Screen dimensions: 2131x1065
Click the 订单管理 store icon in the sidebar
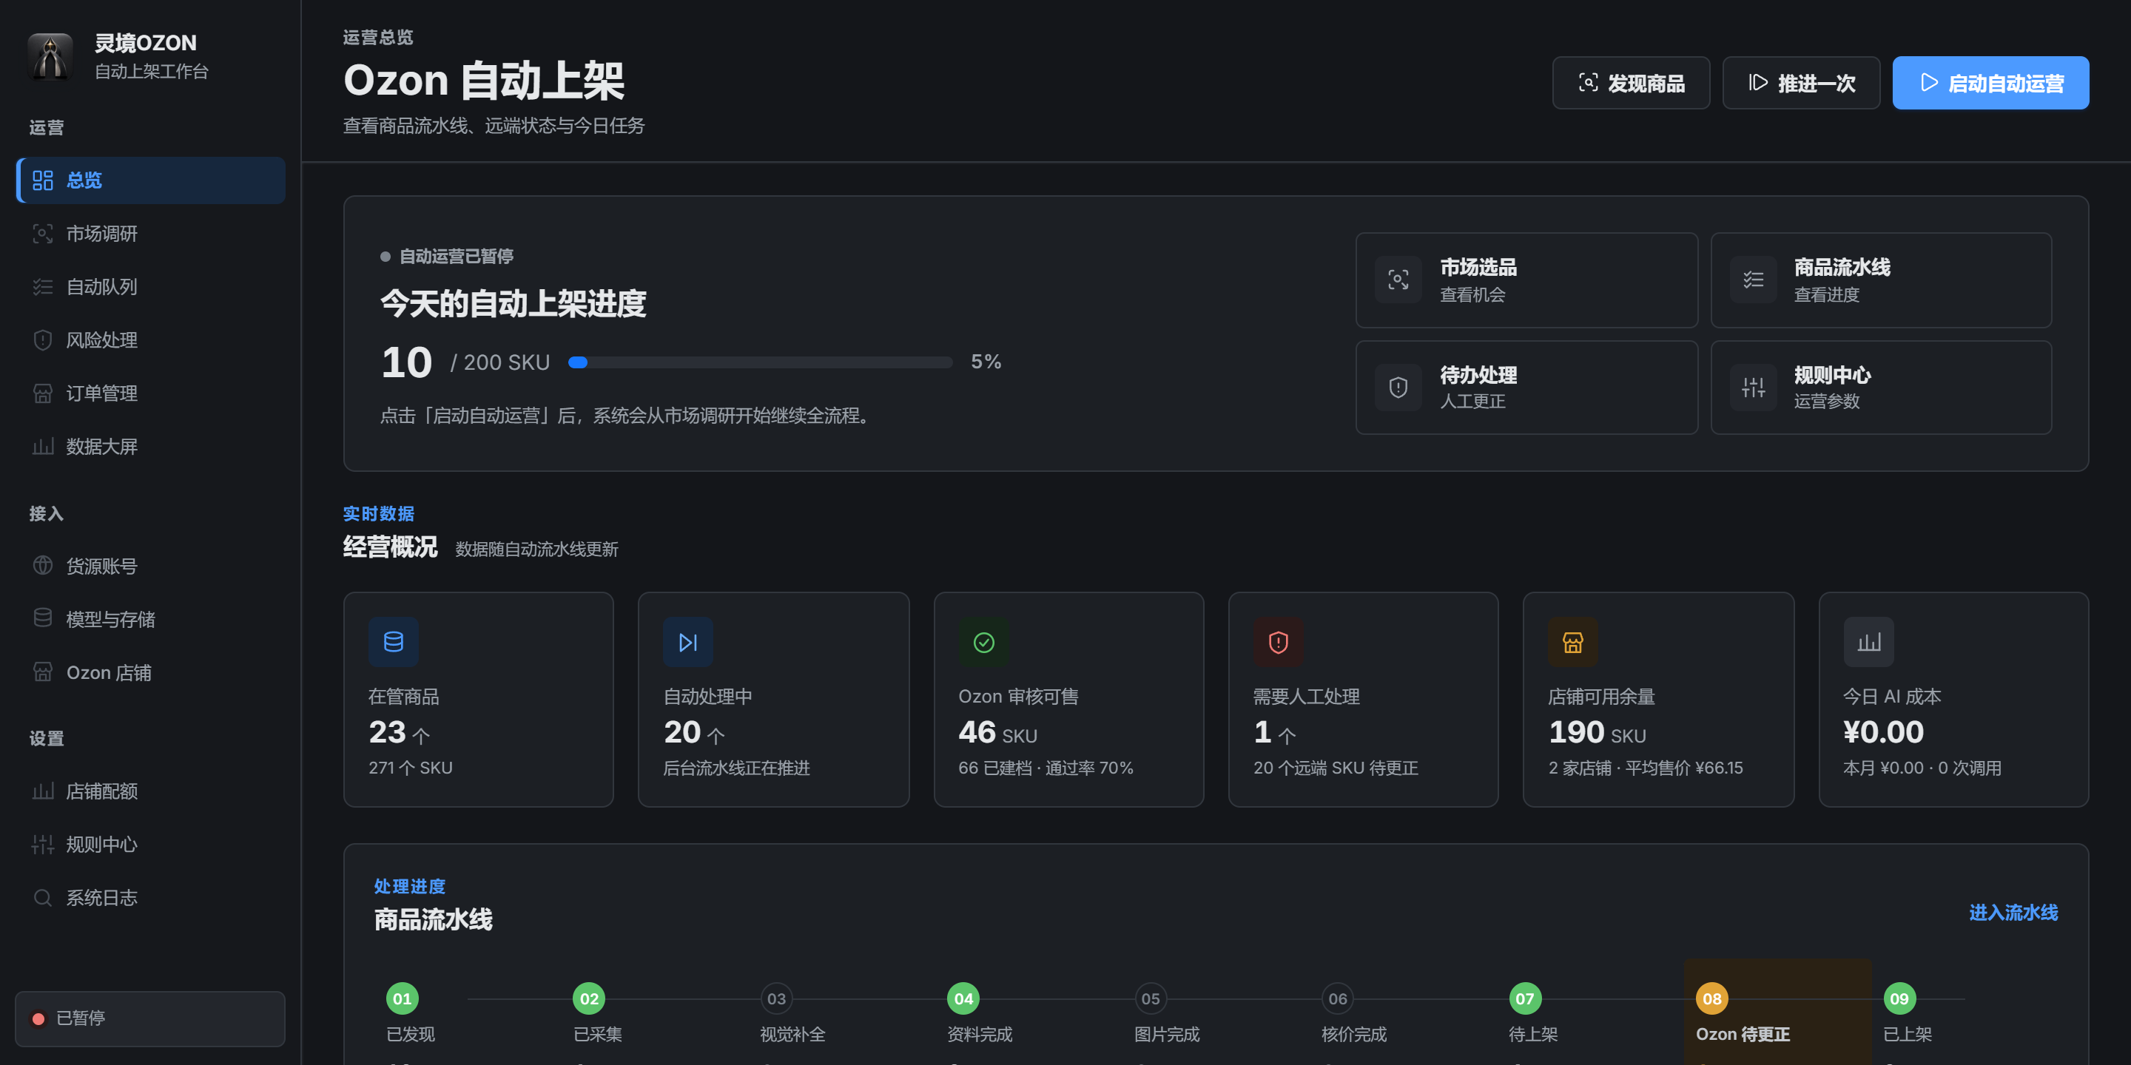(42, 393)
